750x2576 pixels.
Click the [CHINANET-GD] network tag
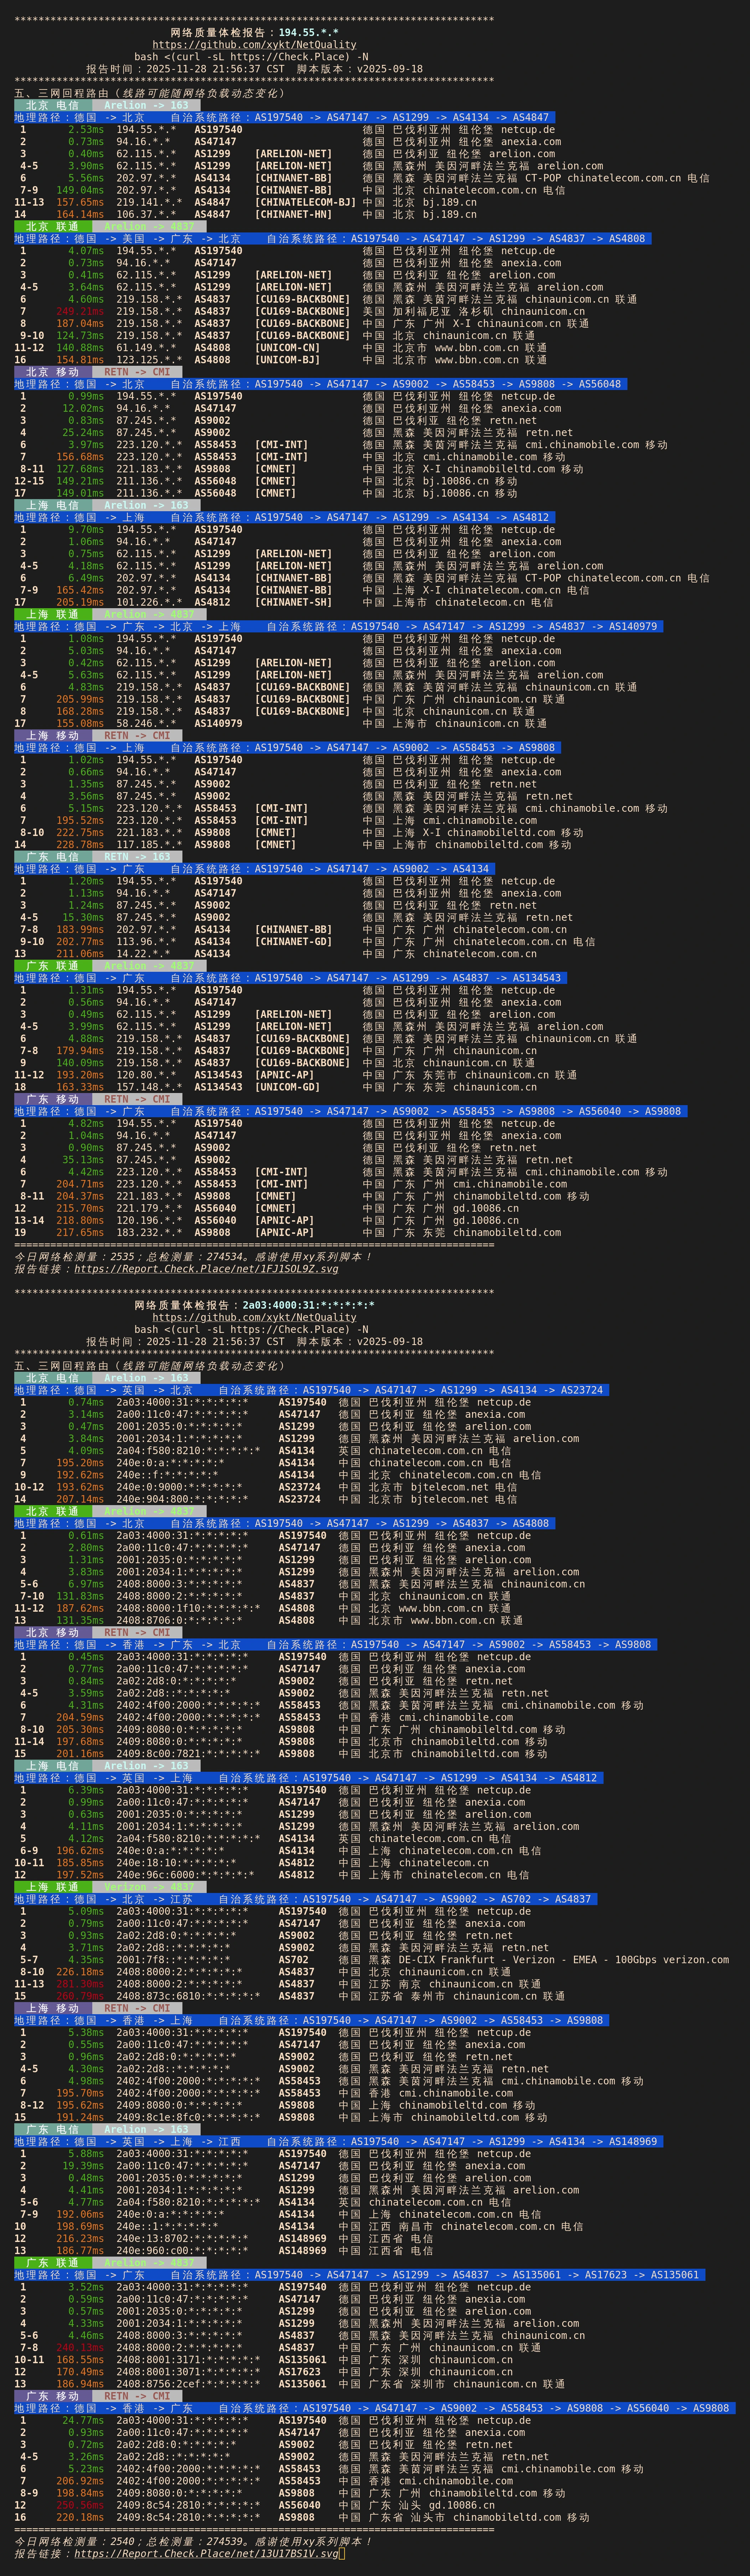[293, 941]
